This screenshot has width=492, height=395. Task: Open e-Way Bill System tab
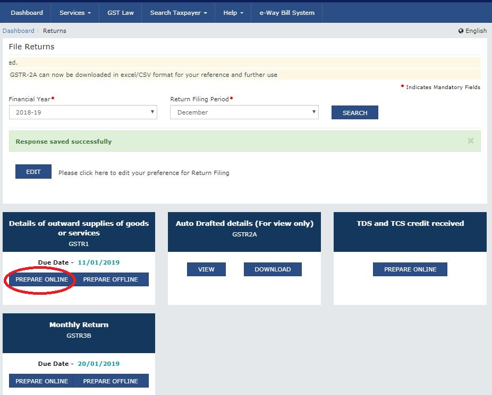(x=287, y=13)
